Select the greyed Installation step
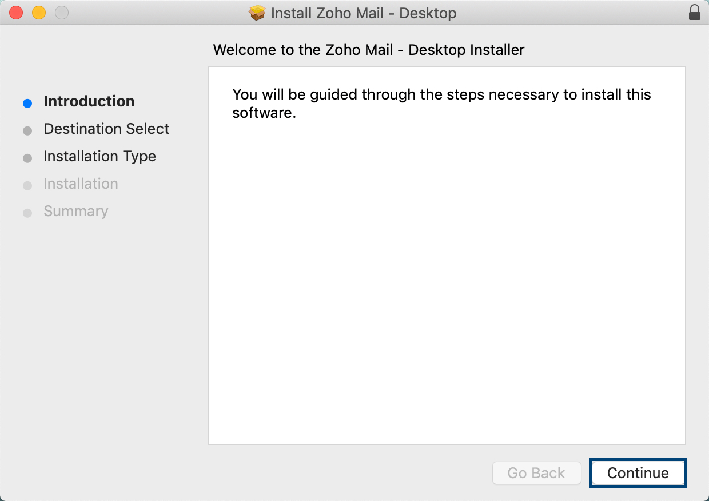This screenshot has width=709, height=501. pyautogui.click(x=81, y=184)
